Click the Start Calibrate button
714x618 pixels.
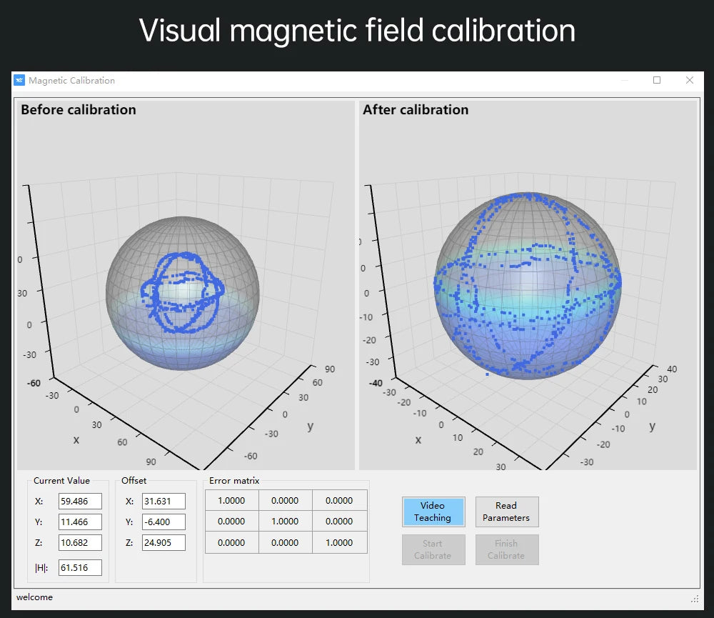pyautogui.click(x=433, y=549)
